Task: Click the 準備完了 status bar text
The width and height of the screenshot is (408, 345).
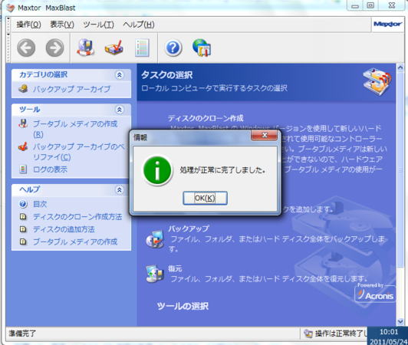Action: pos(22,333)
